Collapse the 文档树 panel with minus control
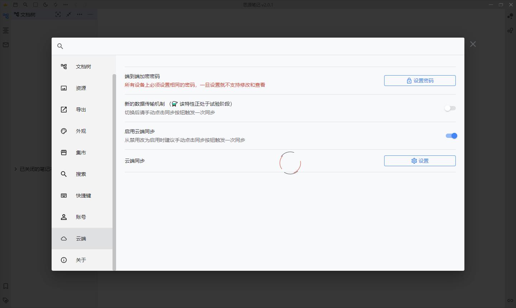This screenshot has width=516, height=308. pos(90,15)
